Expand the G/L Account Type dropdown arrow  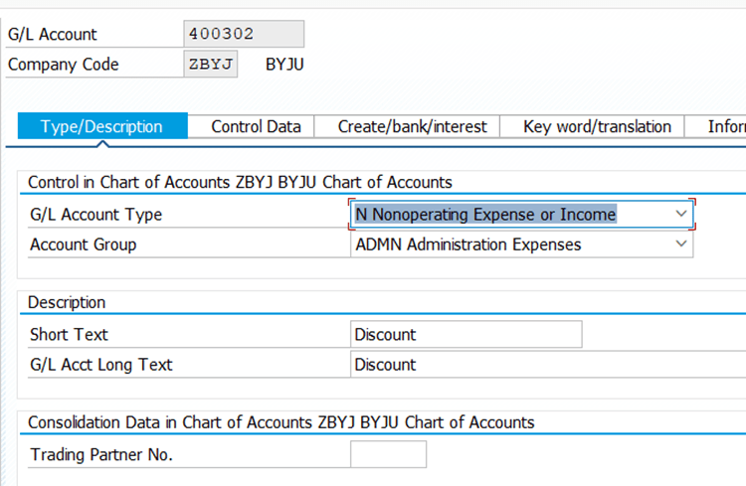click(680, 214)
